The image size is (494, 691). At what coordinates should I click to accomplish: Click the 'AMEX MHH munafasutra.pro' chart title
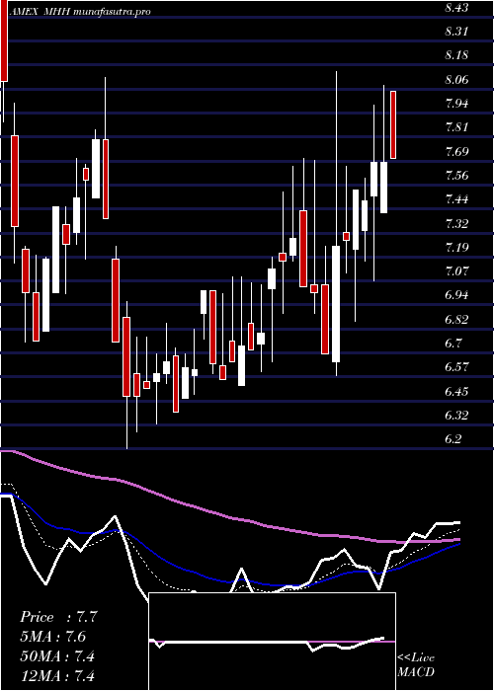pyautogui.click(x=82, y=12)
